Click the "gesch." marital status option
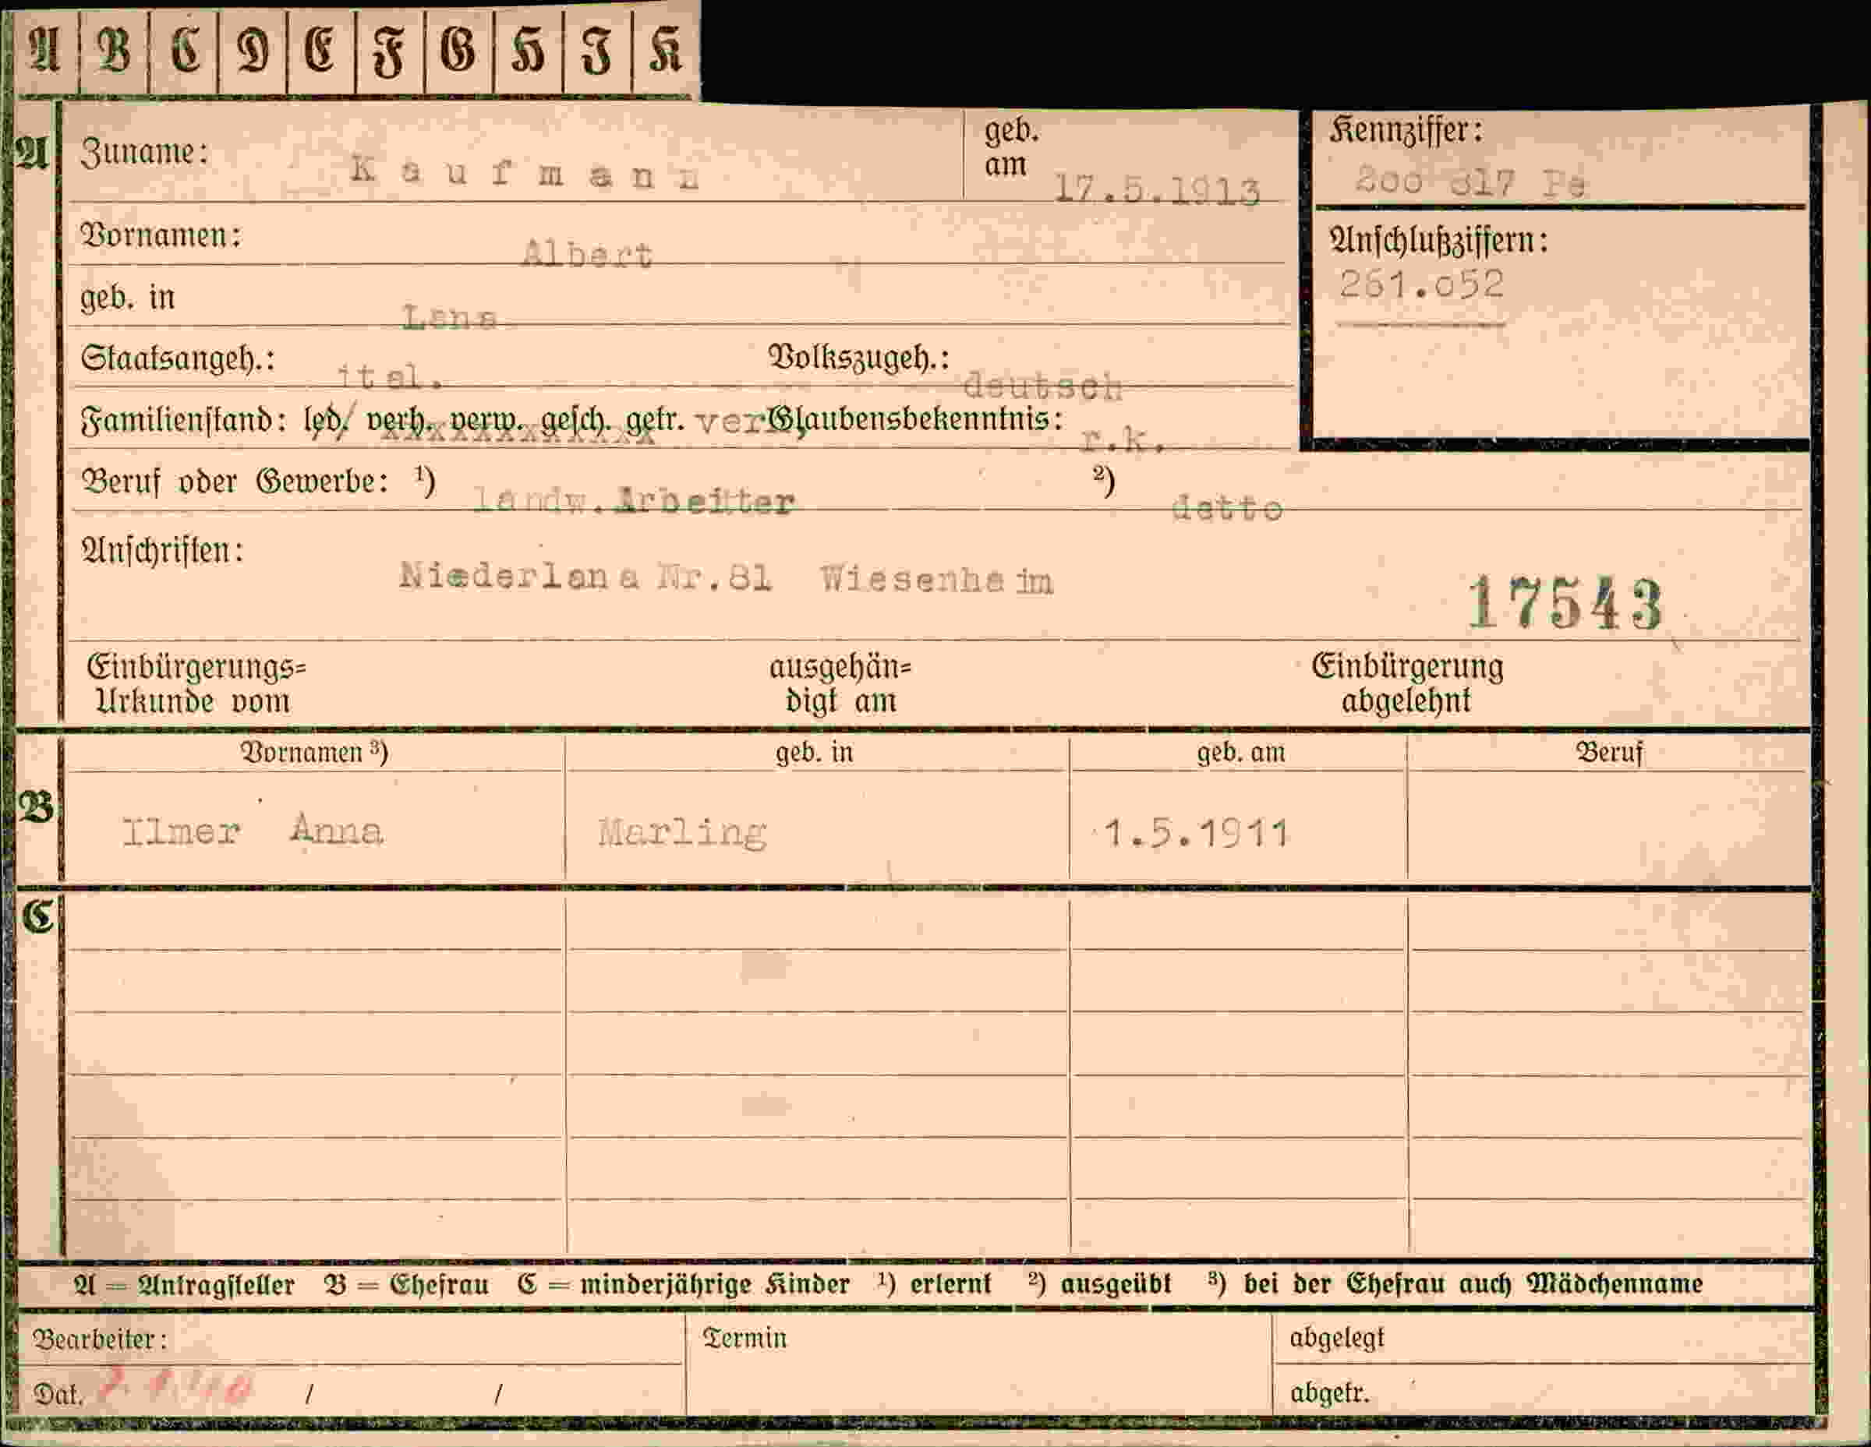 [x=575, y=421]
